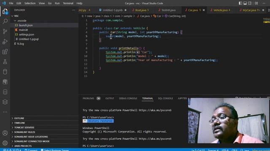Screen dimensions: 270x151
Task: Open the Accounts icon
Action: tap(5, 133)
